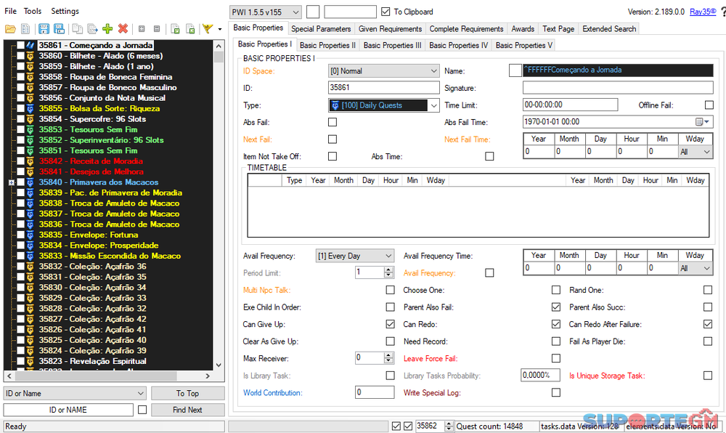Click the blue icon beside quest 35855
Screen dimensions: 726x433
coord(30,108)
